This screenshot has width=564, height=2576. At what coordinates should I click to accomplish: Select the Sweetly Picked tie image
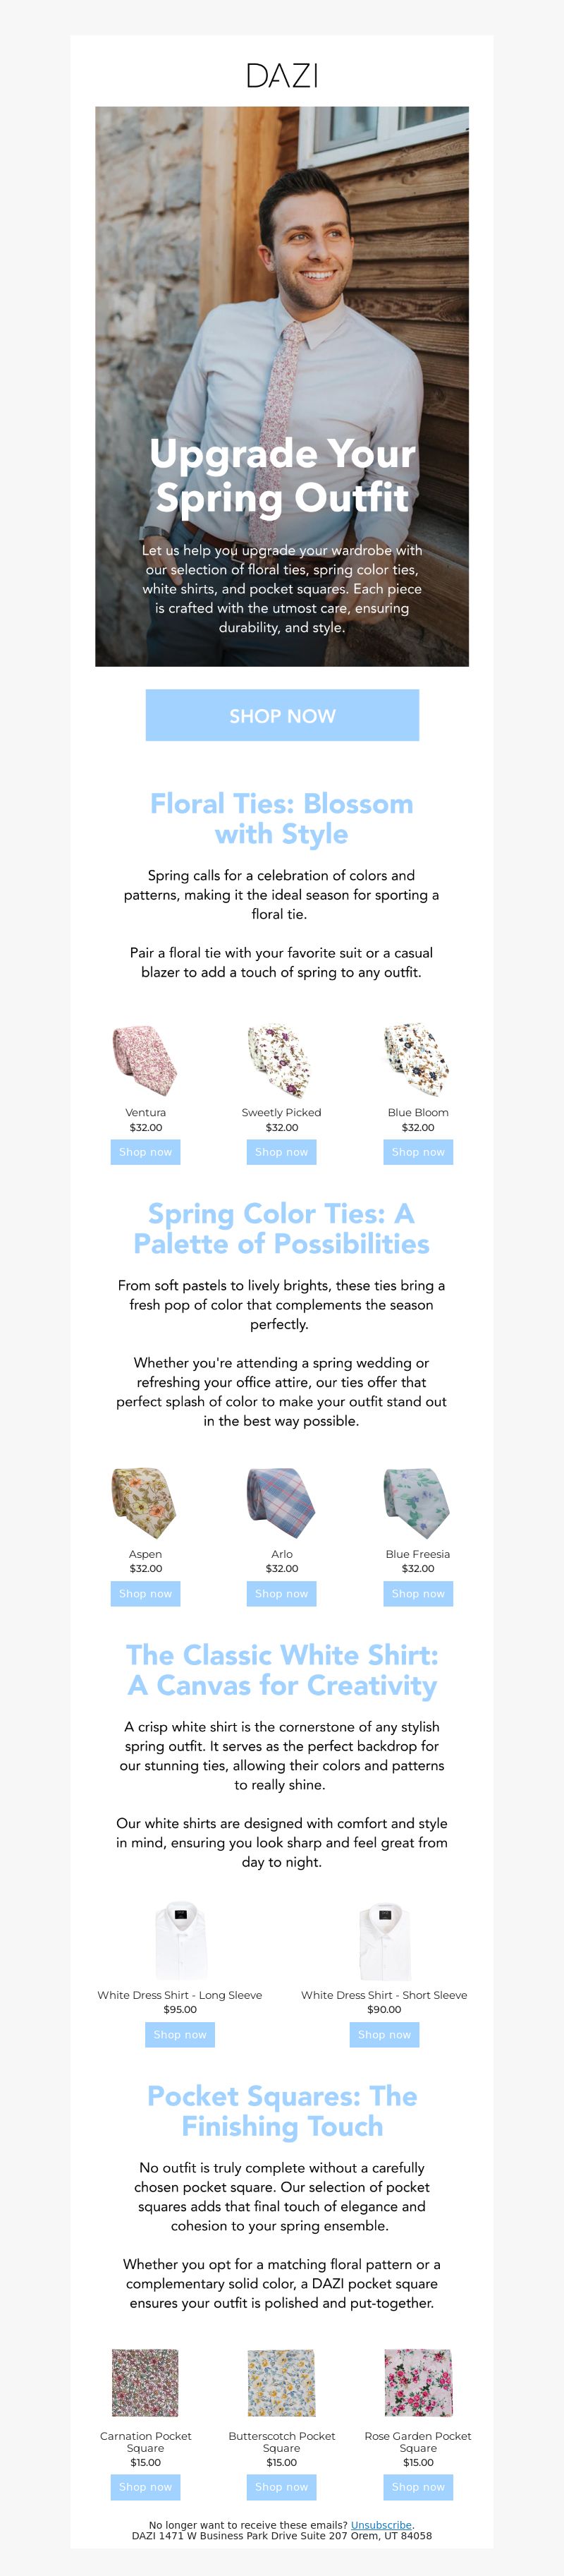coord(281,1060)
